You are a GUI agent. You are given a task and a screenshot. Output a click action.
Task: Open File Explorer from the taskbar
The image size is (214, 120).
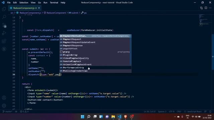113,117
